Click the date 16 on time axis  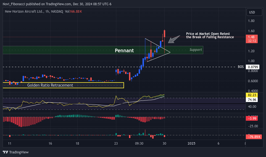(50, 144)
